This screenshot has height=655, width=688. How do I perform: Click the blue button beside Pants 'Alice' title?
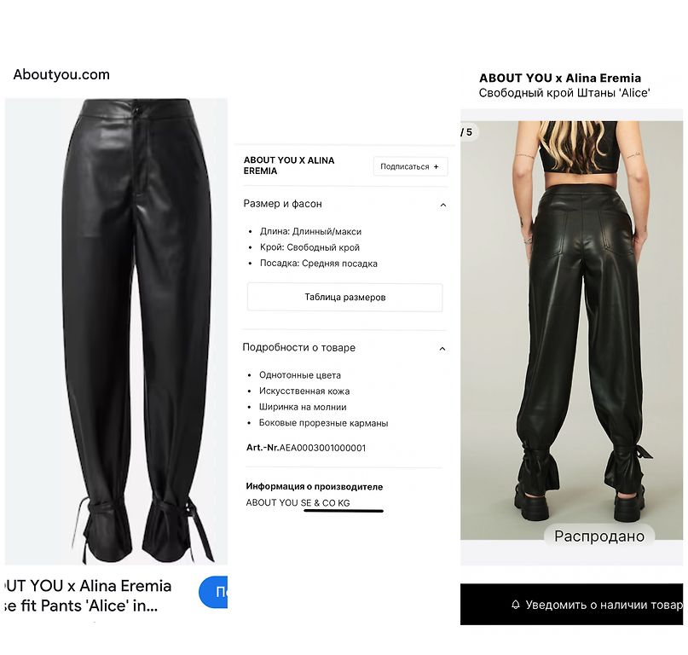pyautogui.click(x=213, y=592)
